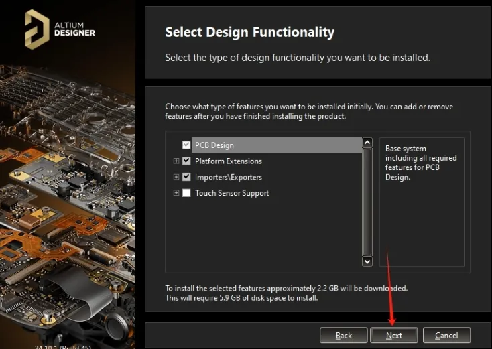492x349 pixels.
Task: Expand the Platform Extensions tree node
Action: [176, 161]
